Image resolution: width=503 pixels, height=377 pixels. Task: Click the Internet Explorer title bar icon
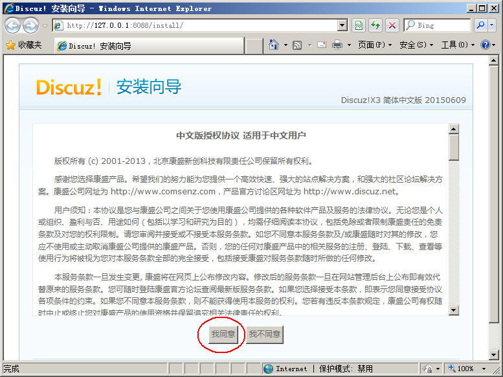8,8
